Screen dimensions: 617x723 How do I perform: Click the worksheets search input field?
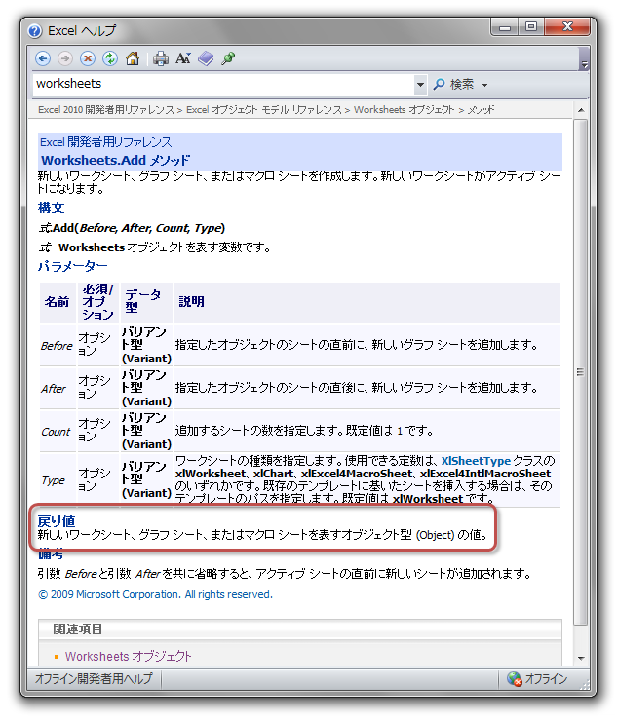223,84
